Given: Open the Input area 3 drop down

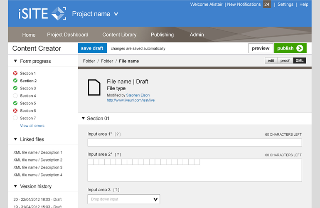Looking at the screenshot, I should pos(123,199).
